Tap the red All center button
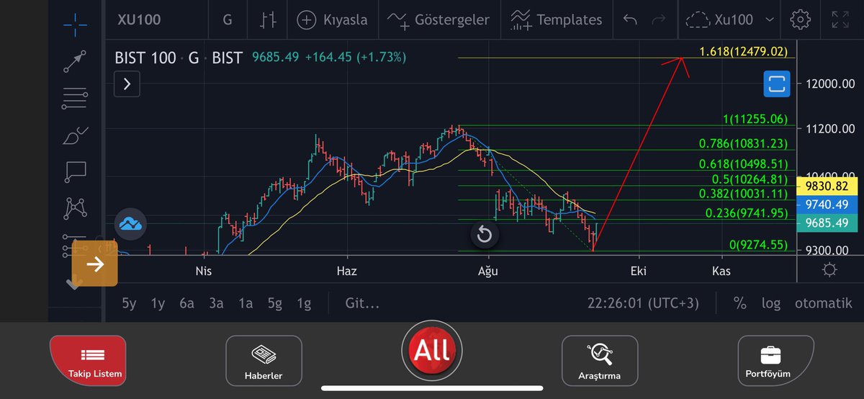 click(432, 351)
